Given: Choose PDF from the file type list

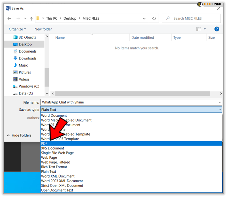Looking at the screenshot, I should [45, 144].
